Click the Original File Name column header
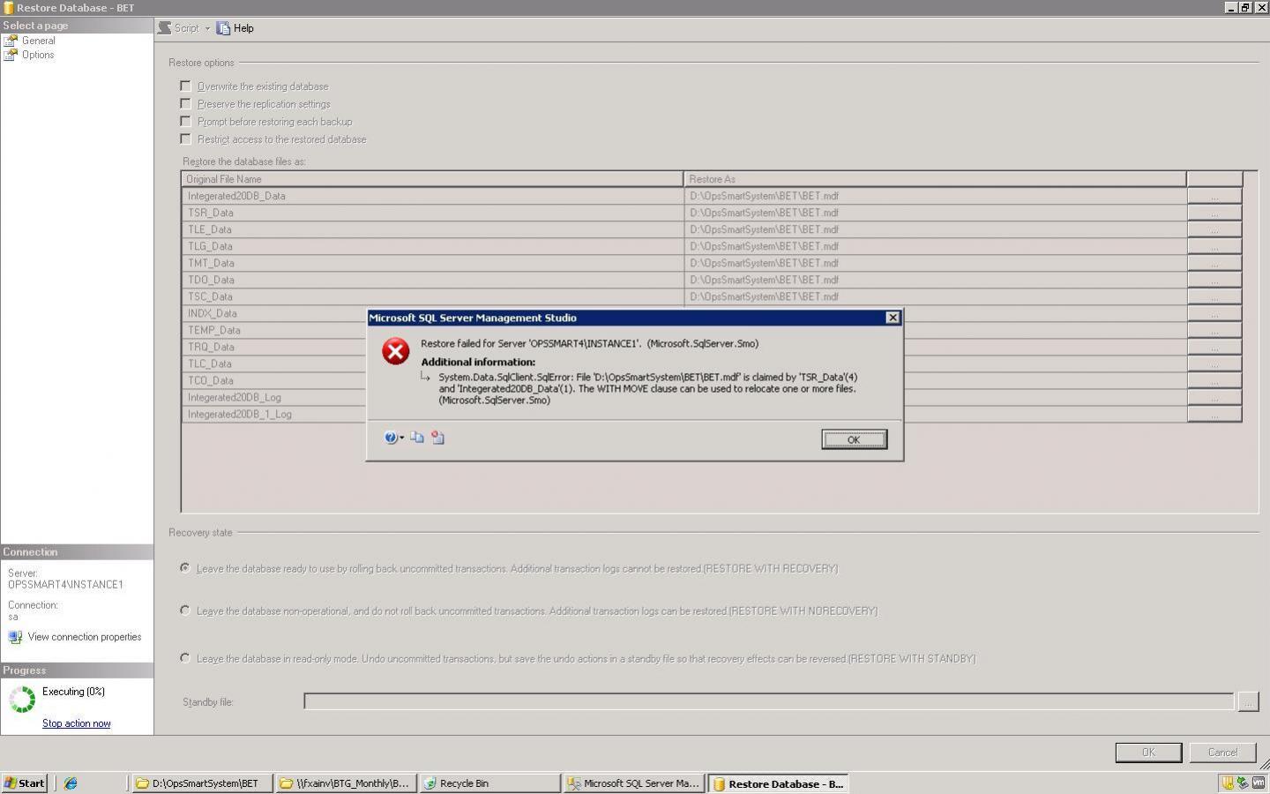This screenshot has width=1270, height=794. 432,179
